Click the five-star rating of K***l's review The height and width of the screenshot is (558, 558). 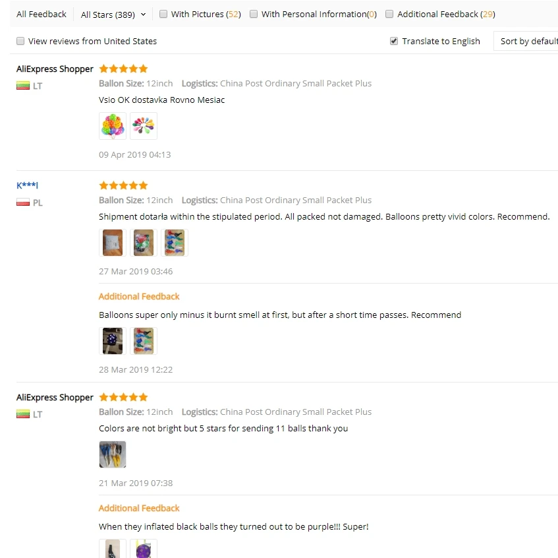point(123,185)
